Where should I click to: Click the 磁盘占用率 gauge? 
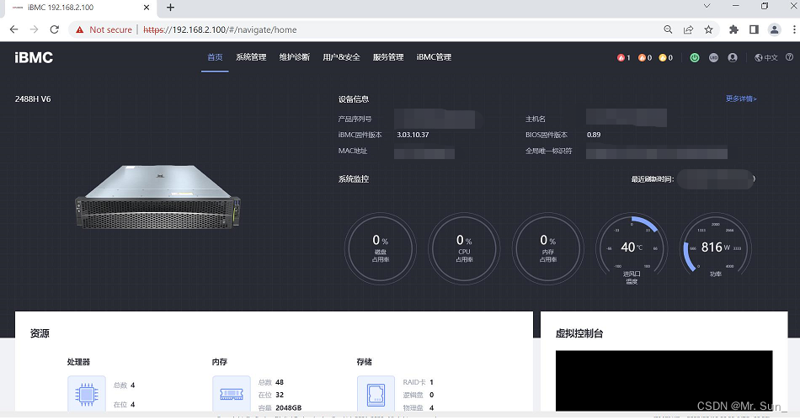point(380,249)
